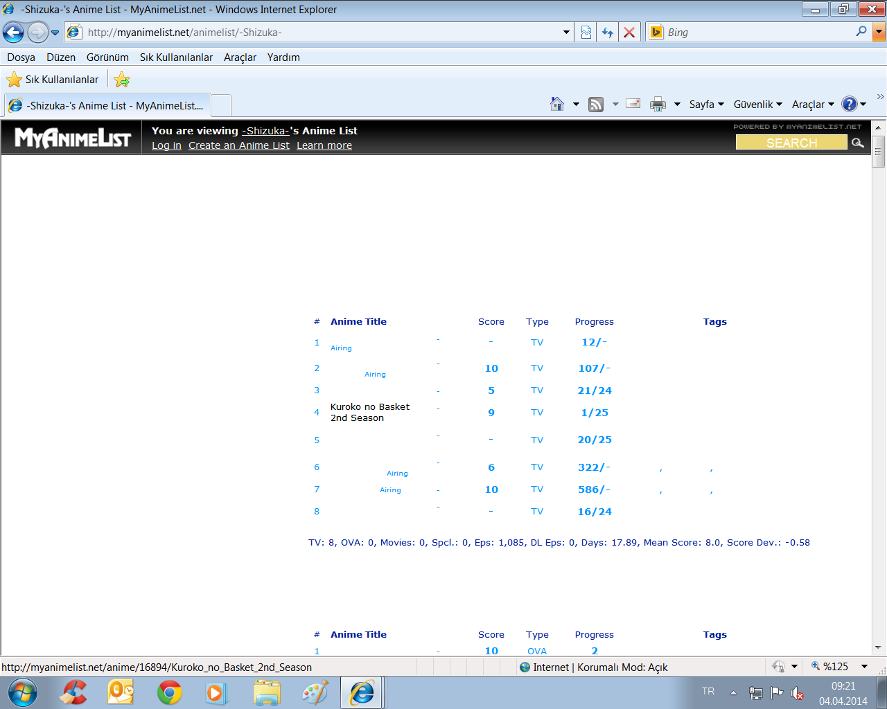Expand the address bar history dropdown

tap(566, 33)
